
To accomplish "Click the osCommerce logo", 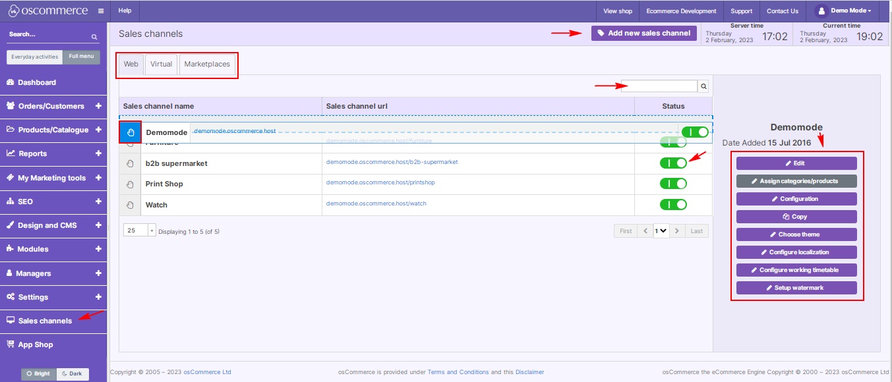I will coord(47,11).
